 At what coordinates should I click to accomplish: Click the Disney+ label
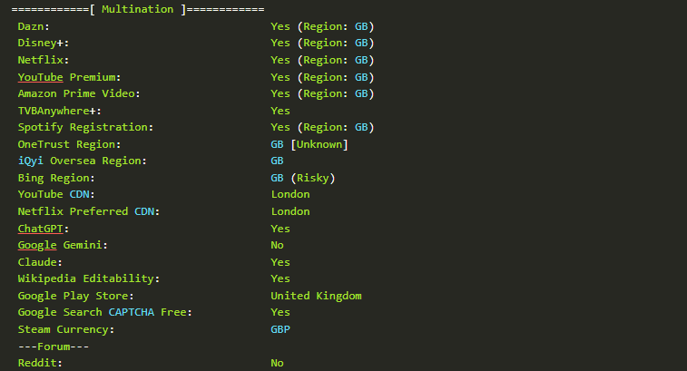point(43,44)
